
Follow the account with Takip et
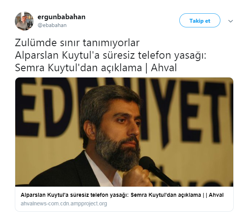click(200, 20)
